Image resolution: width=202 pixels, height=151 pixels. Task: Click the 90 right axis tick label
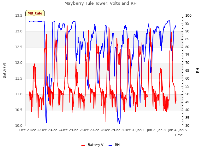[187, 31]
